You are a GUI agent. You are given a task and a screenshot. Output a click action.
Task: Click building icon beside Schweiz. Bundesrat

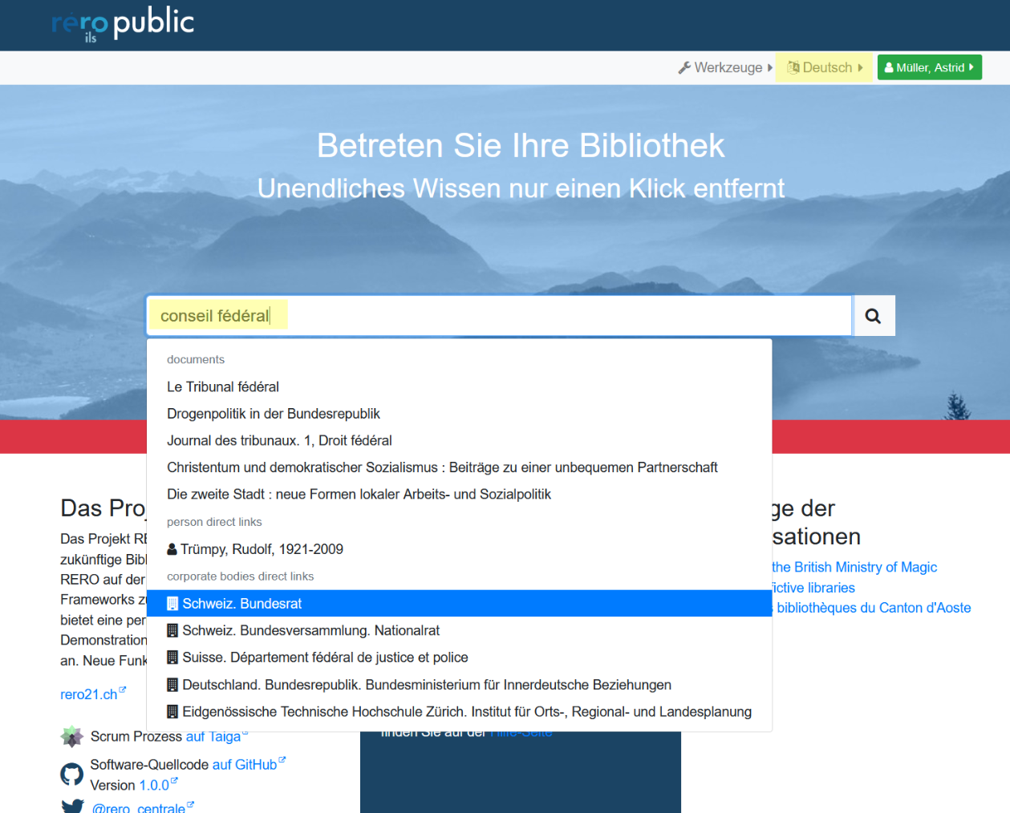pyautogui.click(x=172, y=604)
